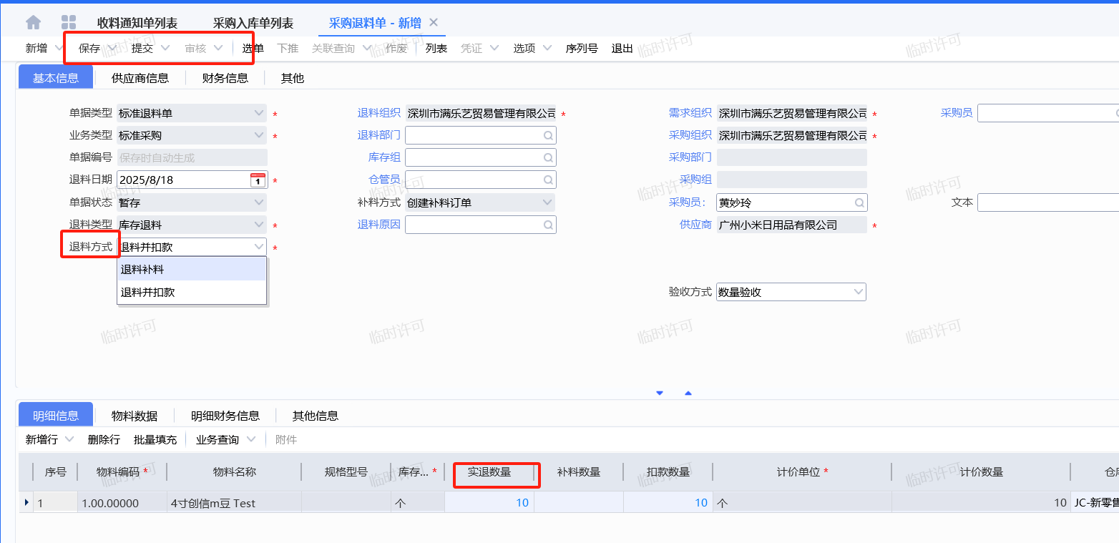Open the 明细财务信息 tab

225,416
